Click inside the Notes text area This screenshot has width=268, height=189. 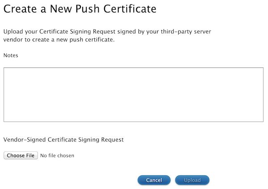(134, 95)
